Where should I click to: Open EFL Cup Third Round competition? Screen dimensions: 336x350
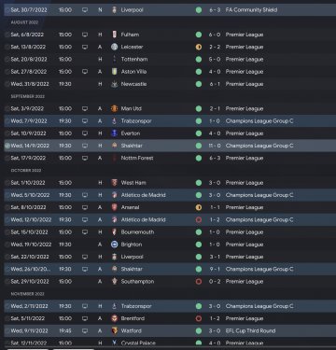250,330
